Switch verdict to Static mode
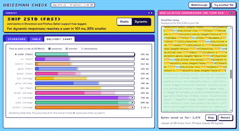The height and width of the screenshot is (131, 239). (x=124, y=22)
